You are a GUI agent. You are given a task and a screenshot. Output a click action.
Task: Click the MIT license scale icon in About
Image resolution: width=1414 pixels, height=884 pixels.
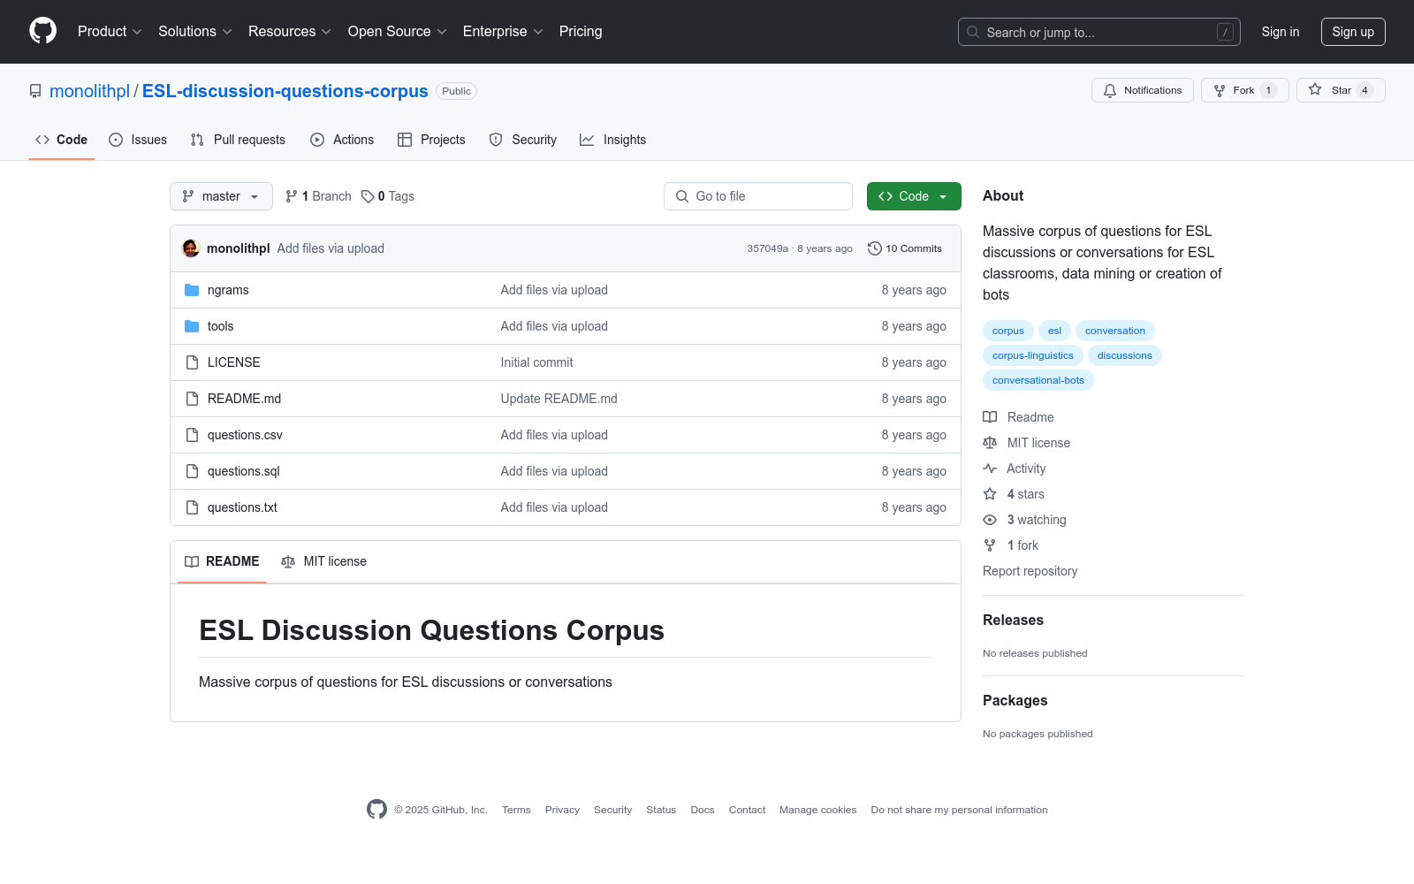[990, 443]
